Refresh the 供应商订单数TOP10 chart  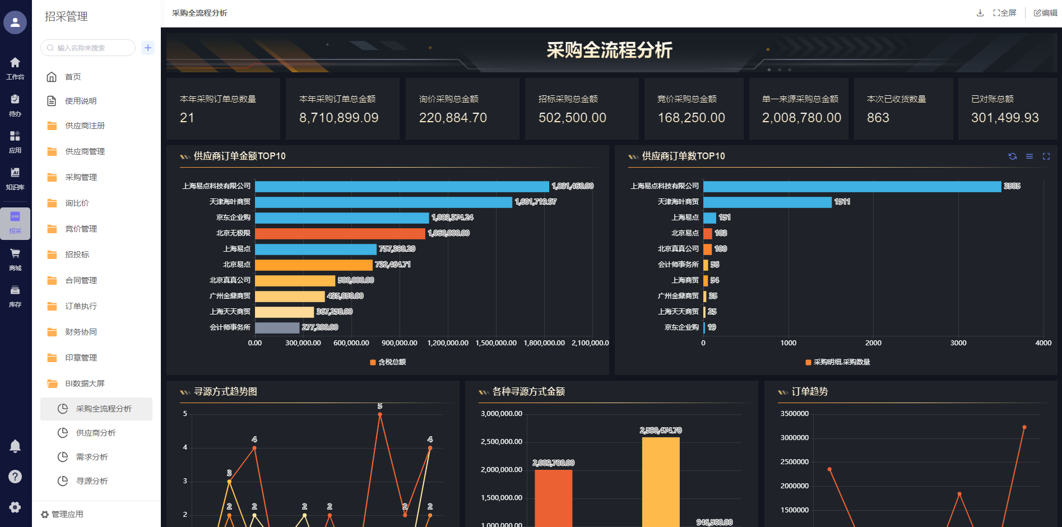[x=1012, y=156]
